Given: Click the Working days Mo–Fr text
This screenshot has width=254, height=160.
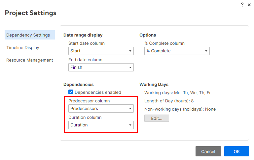Looking at the screenshot, I should (x=177, y=93).
